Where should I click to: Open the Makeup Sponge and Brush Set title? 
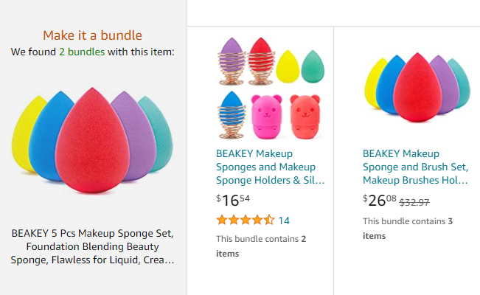point(414,167)
